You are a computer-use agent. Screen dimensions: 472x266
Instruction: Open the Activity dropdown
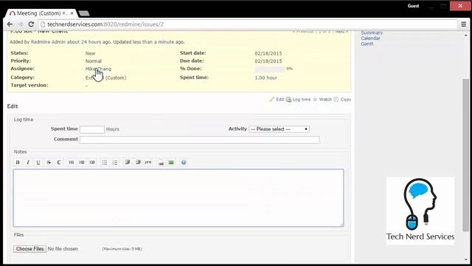pos(279,129)
